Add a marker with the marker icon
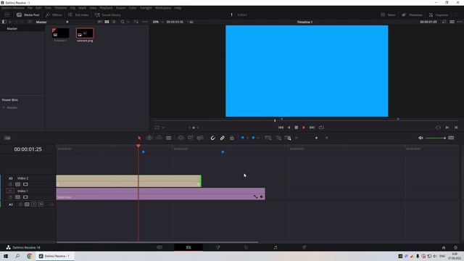464x261 pixels. (x=253, y=138)
